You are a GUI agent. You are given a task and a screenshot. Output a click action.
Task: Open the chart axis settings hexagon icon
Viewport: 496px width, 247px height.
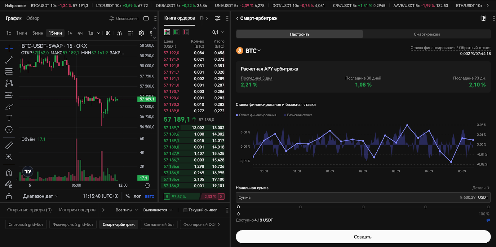point(148,185)
